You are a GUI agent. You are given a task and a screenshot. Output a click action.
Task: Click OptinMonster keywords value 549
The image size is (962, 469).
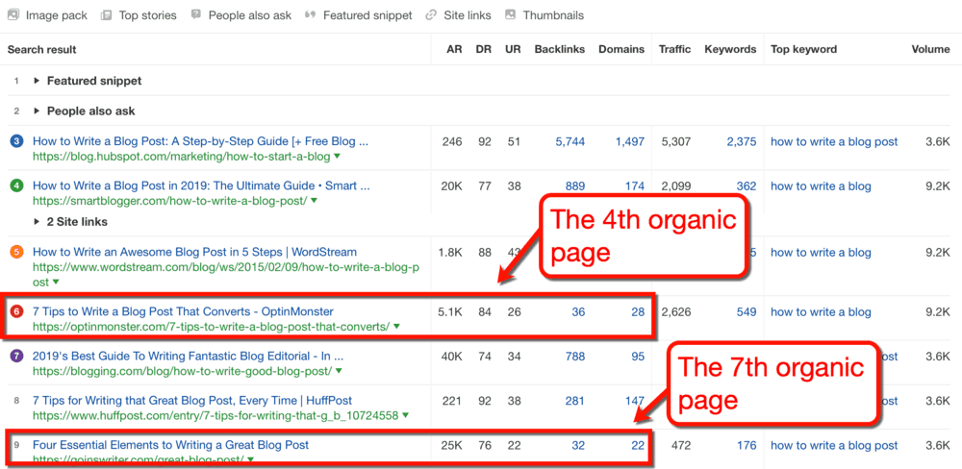[747, 312]
